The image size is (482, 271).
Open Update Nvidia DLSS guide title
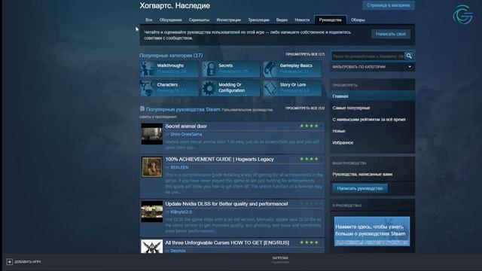point(227,204)
